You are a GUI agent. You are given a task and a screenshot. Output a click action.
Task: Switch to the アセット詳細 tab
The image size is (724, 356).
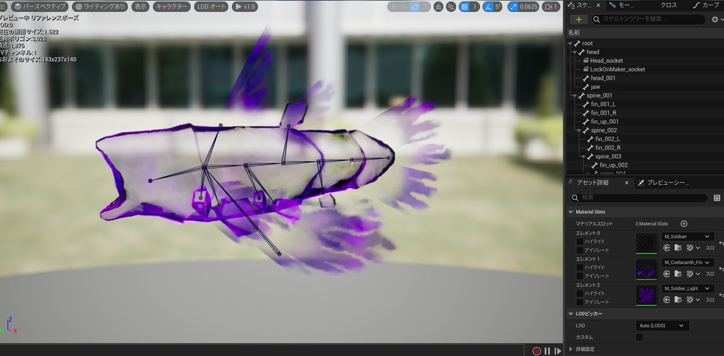[x=592, y=183]
